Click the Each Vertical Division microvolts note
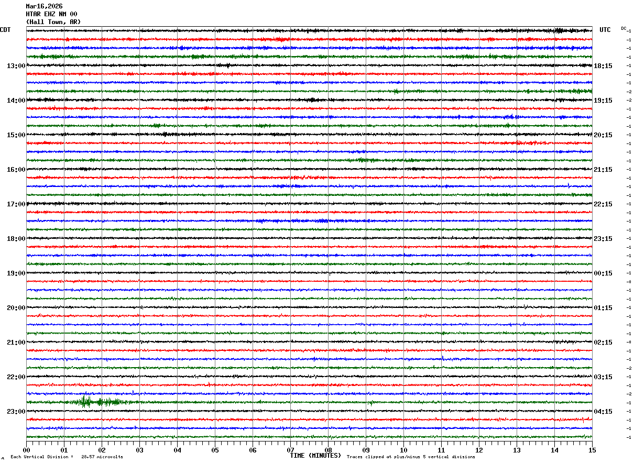The height and width of the screenshot is (464, 634). pyautogui.click(x=67, y=457)
